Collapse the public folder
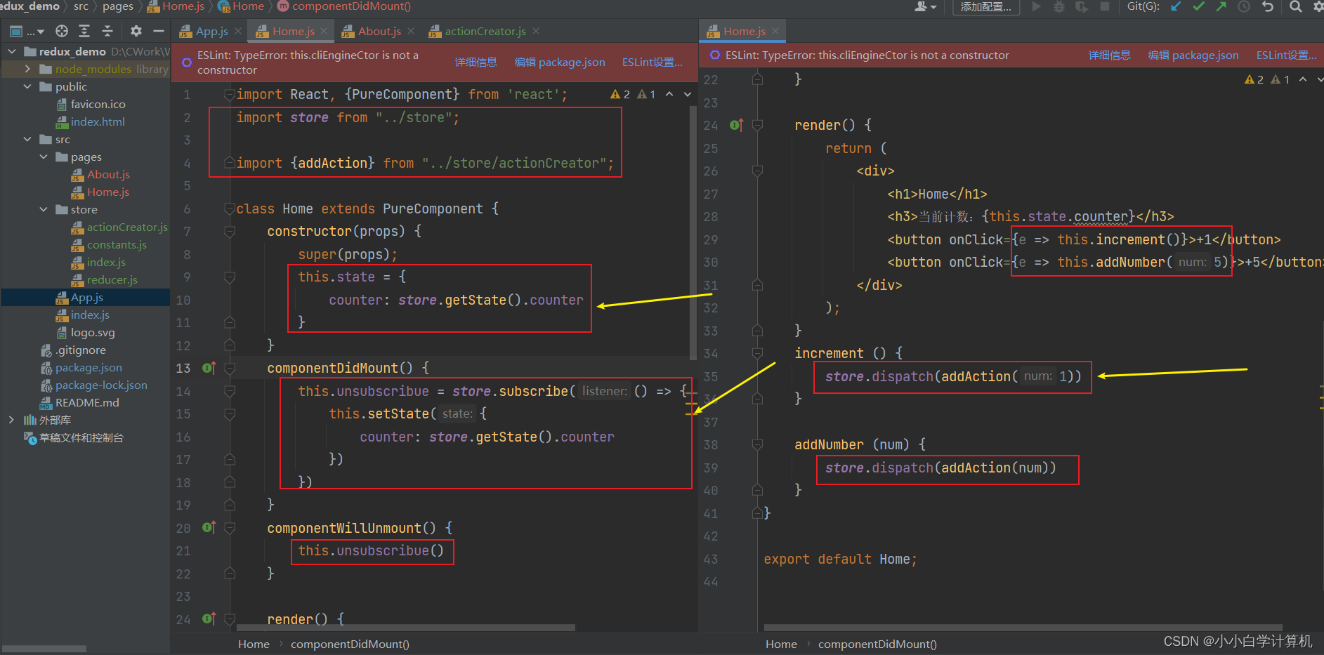 pyautogui.click(x=27, y=86)
